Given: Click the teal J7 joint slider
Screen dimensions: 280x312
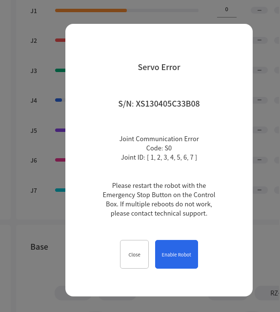Looking at the screenshot, I should [x=60, y=190].
